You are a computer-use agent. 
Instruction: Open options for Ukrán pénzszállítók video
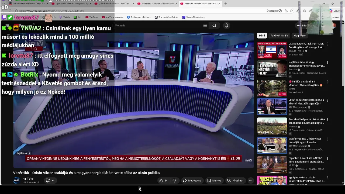328,100
